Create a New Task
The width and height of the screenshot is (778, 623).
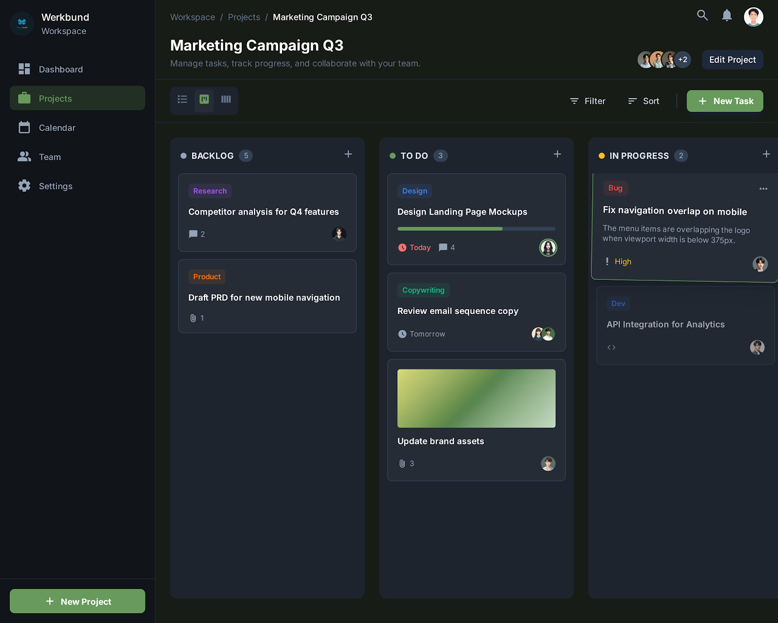click(x=725, y=101)
